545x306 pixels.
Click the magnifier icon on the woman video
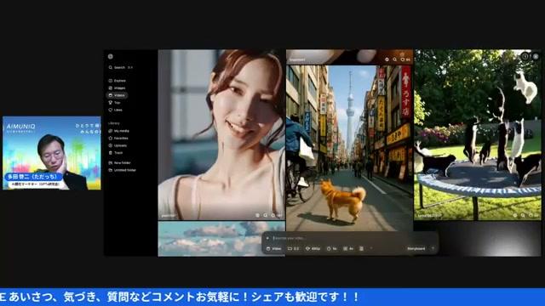[265, 215]
